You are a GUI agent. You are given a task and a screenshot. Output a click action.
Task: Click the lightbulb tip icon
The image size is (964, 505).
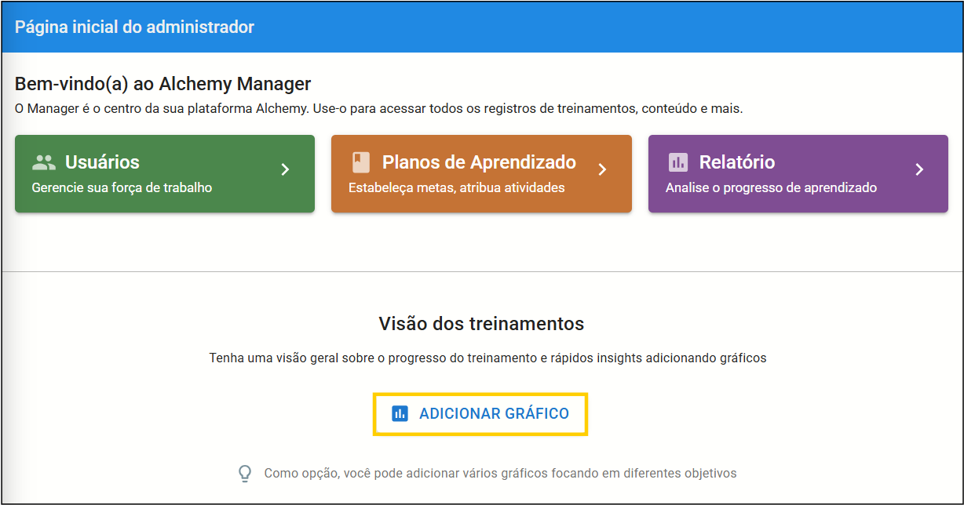(245, 474)
